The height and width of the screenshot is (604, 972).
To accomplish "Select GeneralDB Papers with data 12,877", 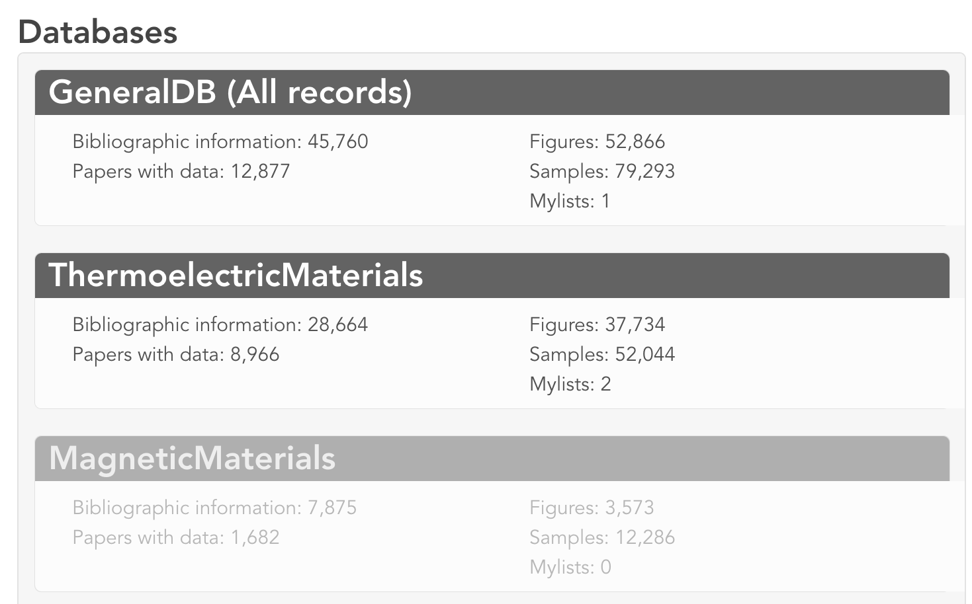I will [181, 171].
